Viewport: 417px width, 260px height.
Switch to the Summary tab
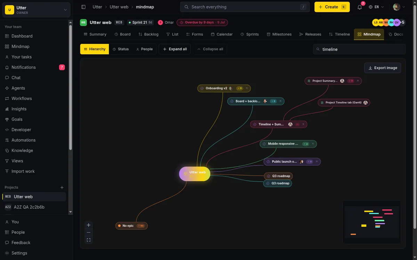(95, 34)
